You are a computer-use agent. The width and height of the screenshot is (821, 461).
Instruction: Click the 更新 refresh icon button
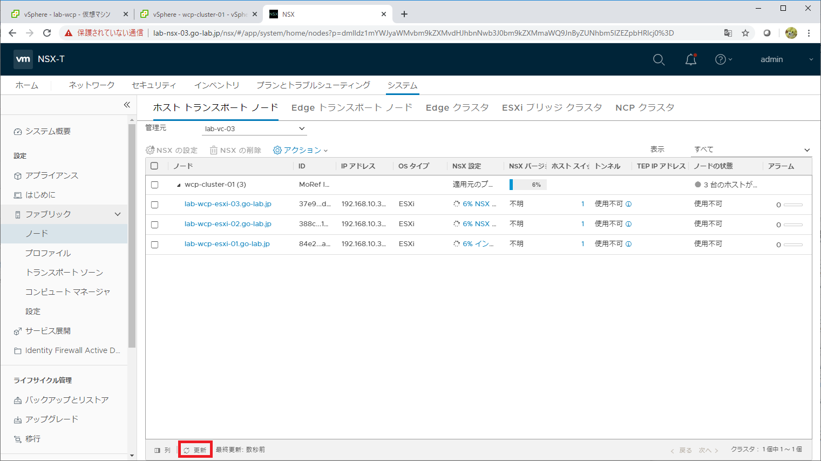tap(195, 450)
